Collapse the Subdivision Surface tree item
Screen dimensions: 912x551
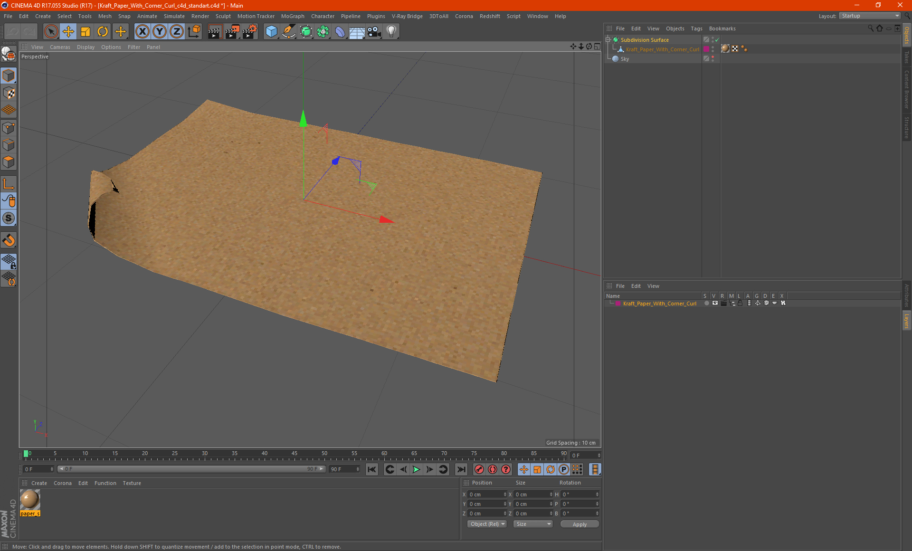click(608, 40)
